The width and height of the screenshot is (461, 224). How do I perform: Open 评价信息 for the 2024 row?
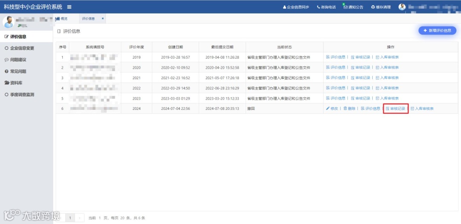(371, 109)
